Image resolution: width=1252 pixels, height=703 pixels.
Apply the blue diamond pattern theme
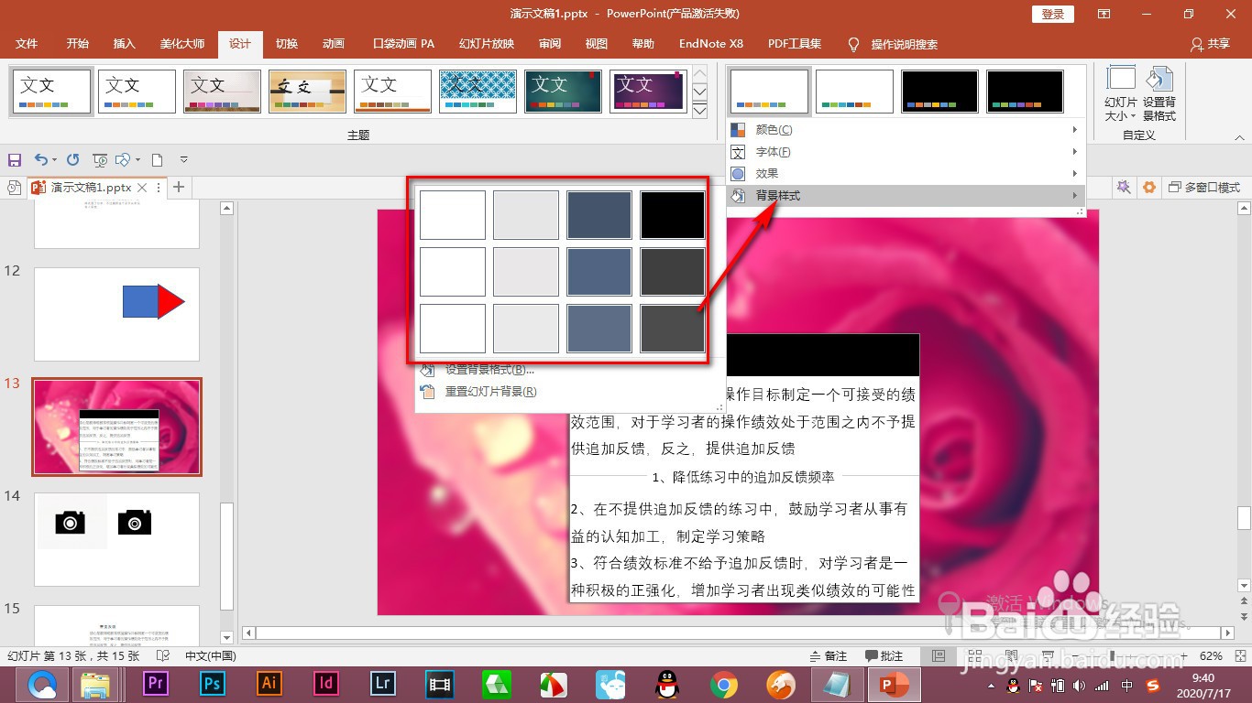478,92
